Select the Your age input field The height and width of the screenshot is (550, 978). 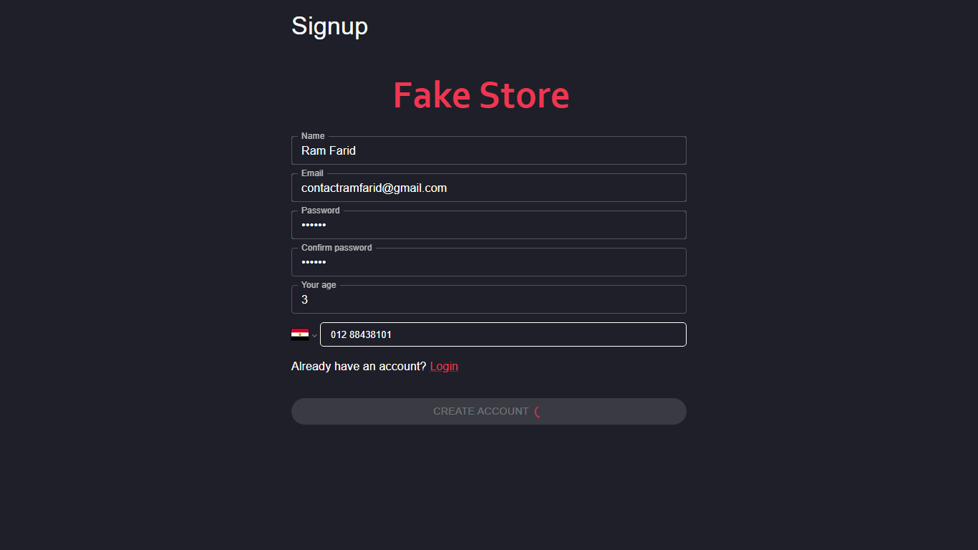[488, 300]
